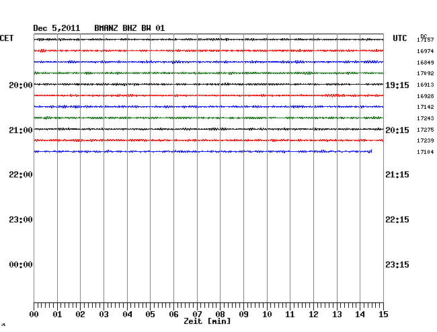Select the 21:00 CET time label
The image size is (437, 332).
21,130
